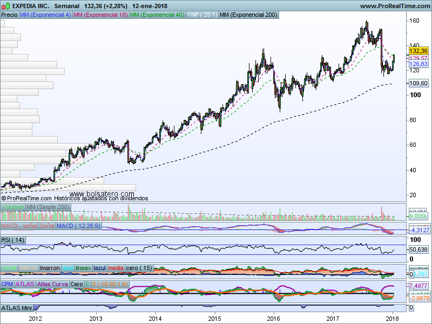Select the Atlas Curva indicator label
The width and height of the screenshot is (432, 324).
tap(52, 284)
